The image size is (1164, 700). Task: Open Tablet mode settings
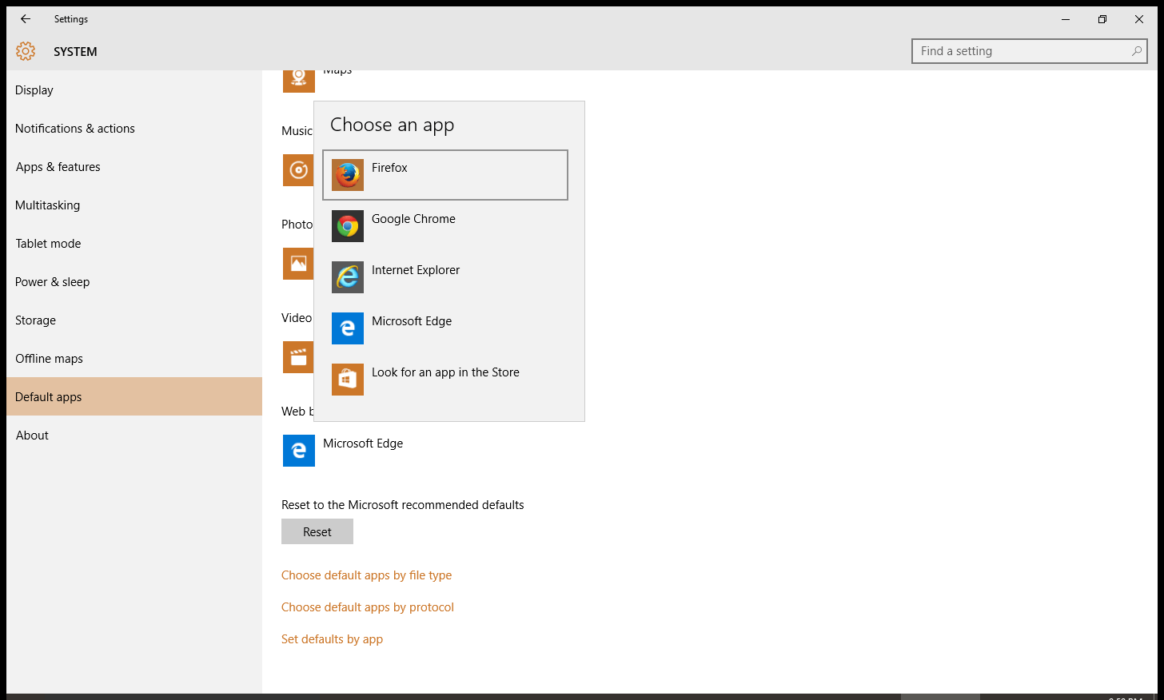pyautogui.click(x=134, y=244)
